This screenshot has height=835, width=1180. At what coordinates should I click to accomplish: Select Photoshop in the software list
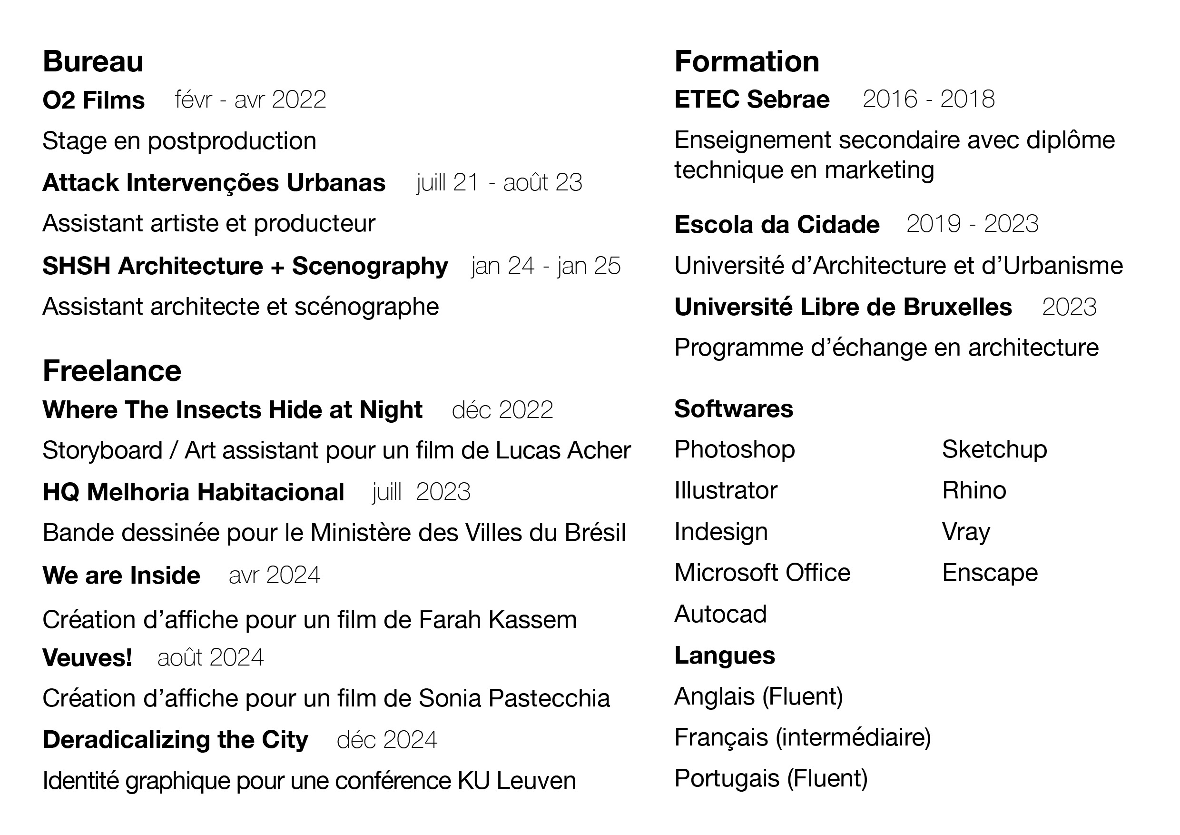click(735, 450)
